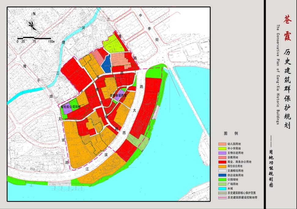
Task: Pick the 文物古迹用地 purple legend swatch
Action: pyautogui.click(x=222, y=153)
